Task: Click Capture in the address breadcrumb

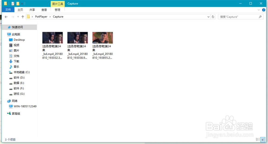Action: (58, 17)
